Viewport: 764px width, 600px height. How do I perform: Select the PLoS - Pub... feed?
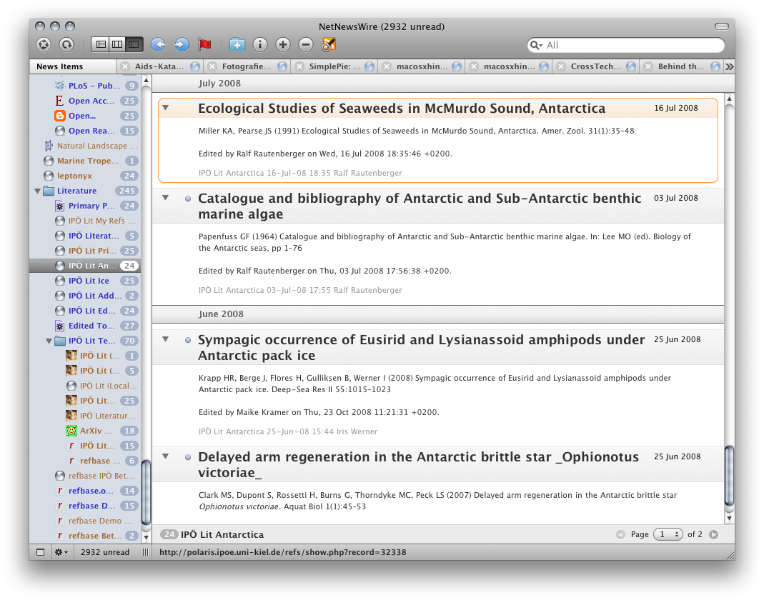pyautogui.click(x=85, y=86)
